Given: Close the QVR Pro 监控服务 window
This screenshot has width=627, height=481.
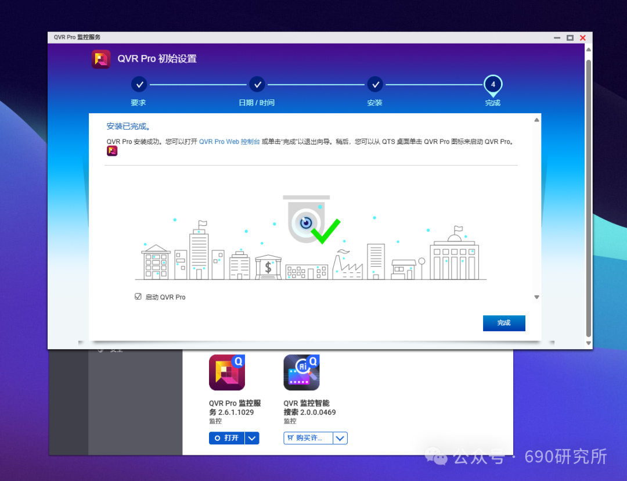Looking at the screenshot, I should 583,38.
